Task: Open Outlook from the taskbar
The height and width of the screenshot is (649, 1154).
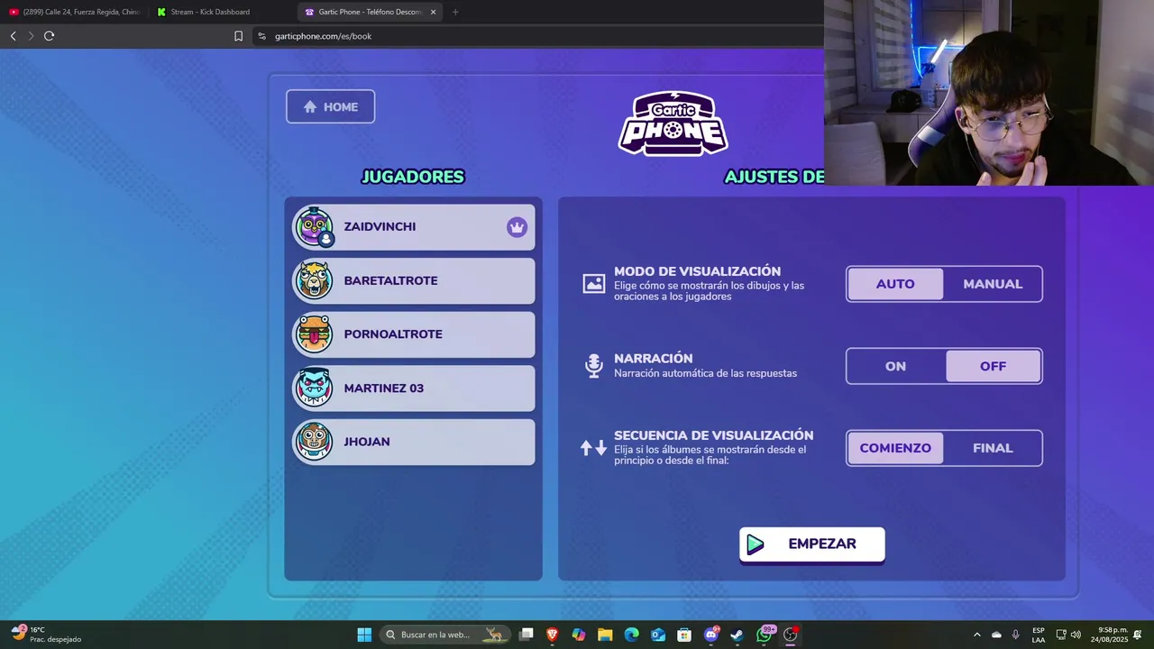Action: 658,635
